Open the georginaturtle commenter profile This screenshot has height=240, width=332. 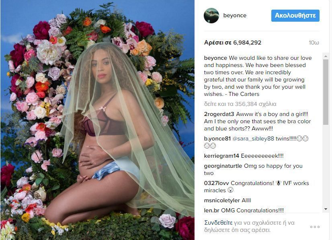tap(223, 166)
